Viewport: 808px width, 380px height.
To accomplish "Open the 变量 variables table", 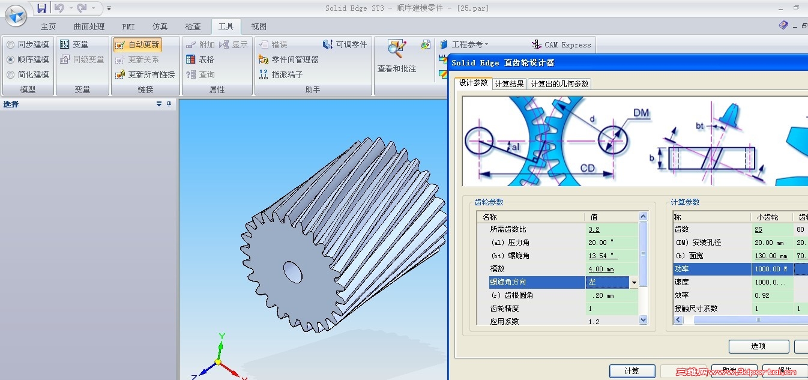I will point(74,44).
